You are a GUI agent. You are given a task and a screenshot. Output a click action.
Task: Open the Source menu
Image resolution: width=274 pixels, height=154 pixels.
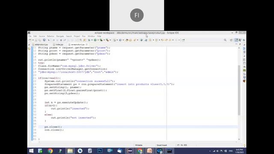click(42, 36)
